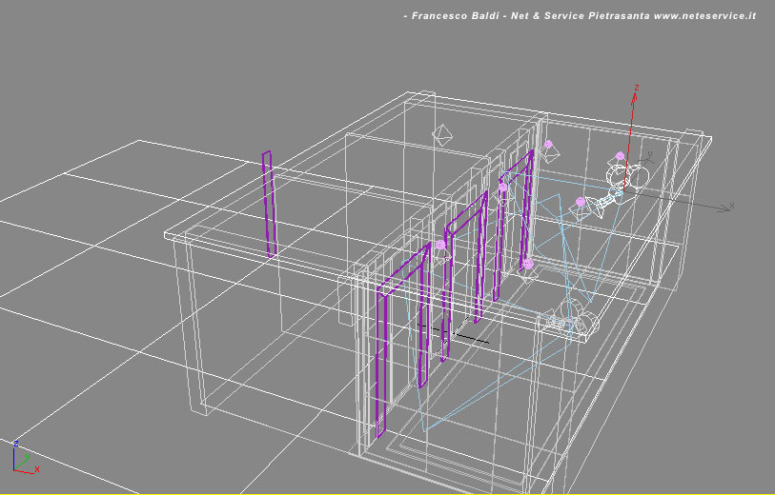Click the pink spotlight marker left of the camera
This screenshot has width=775, height=495.
click(579, 202)
